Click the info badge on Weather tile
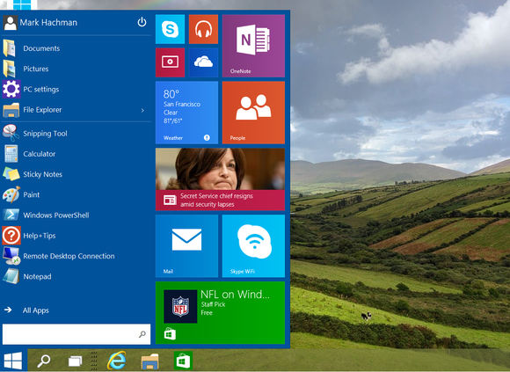The width and height of the screenshot is (510, 372). (207, 138)
